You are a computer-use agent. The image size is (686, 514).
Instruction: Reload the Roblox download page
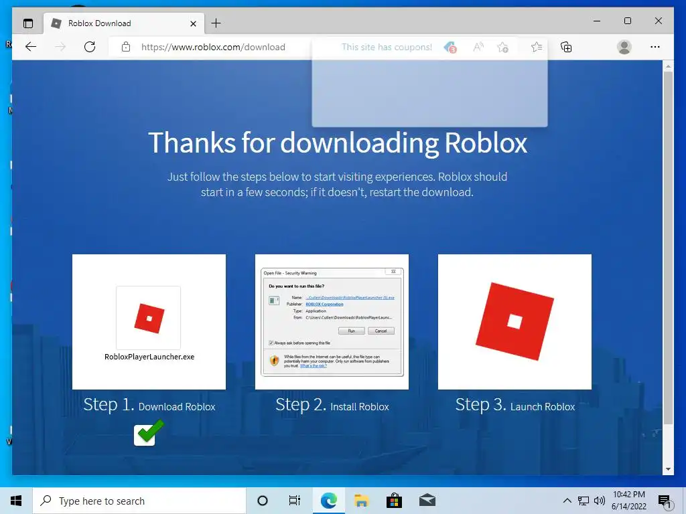(90, 47)
